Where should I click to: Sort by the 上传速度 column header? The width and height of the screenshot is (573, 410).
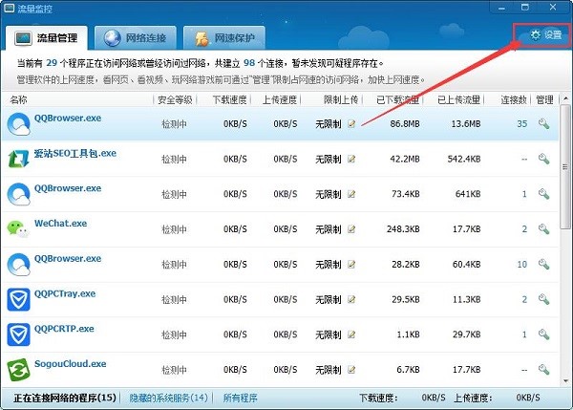pyautogui.click(x=280, y=99)
